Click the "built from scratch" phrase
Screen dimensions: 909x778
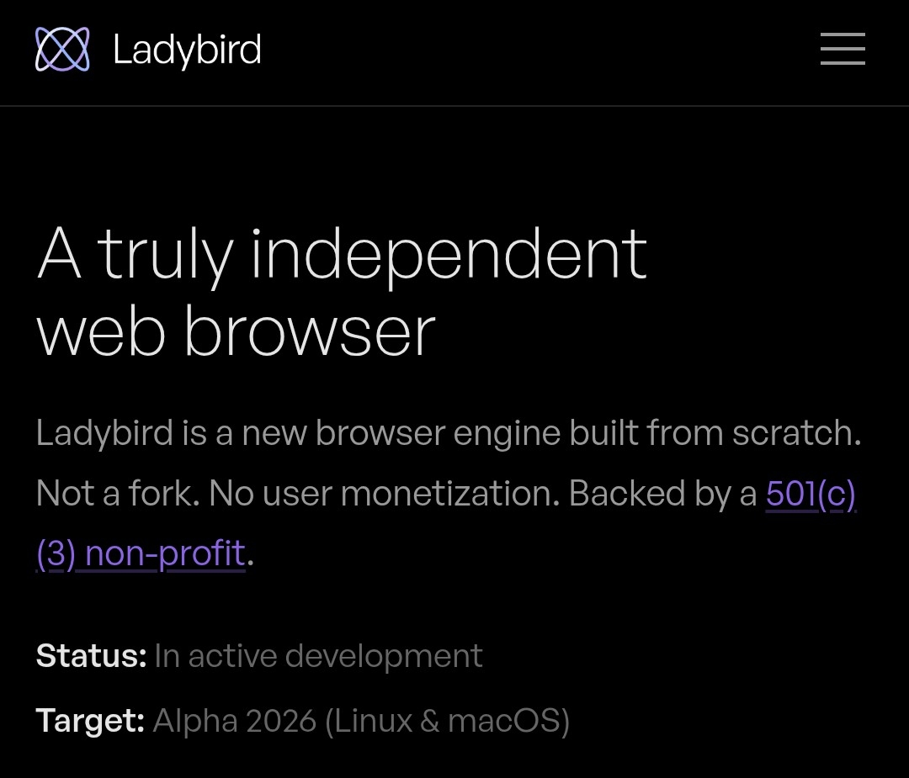pyautogui.click(x=715, y=433)
